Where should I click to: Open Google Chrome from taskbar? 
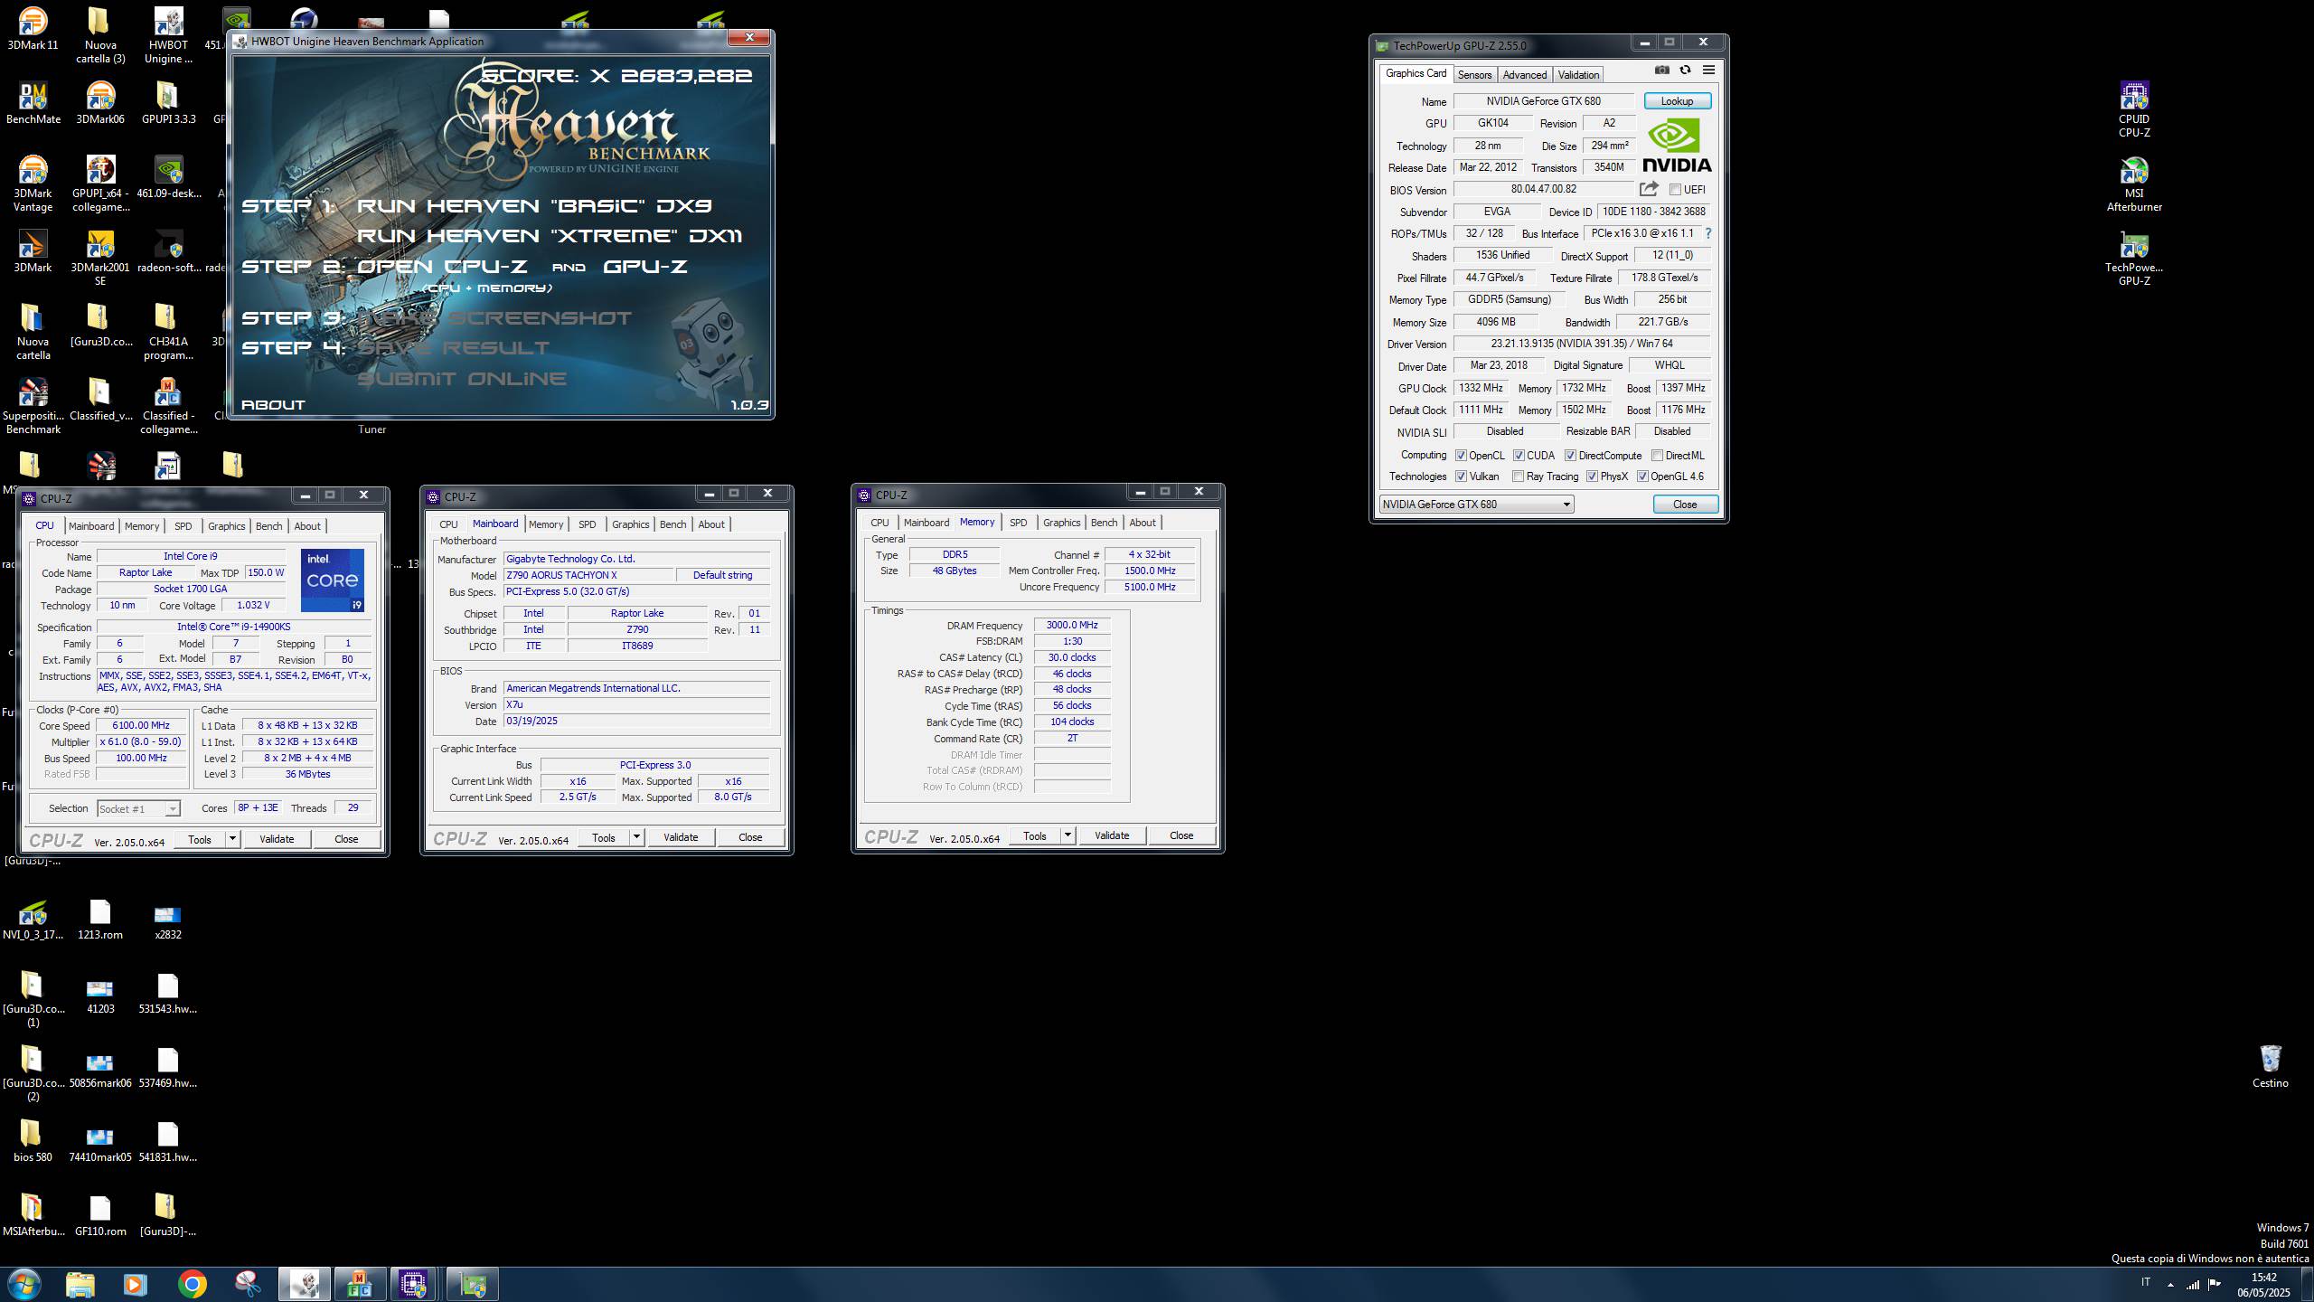tap(192, 1284)
